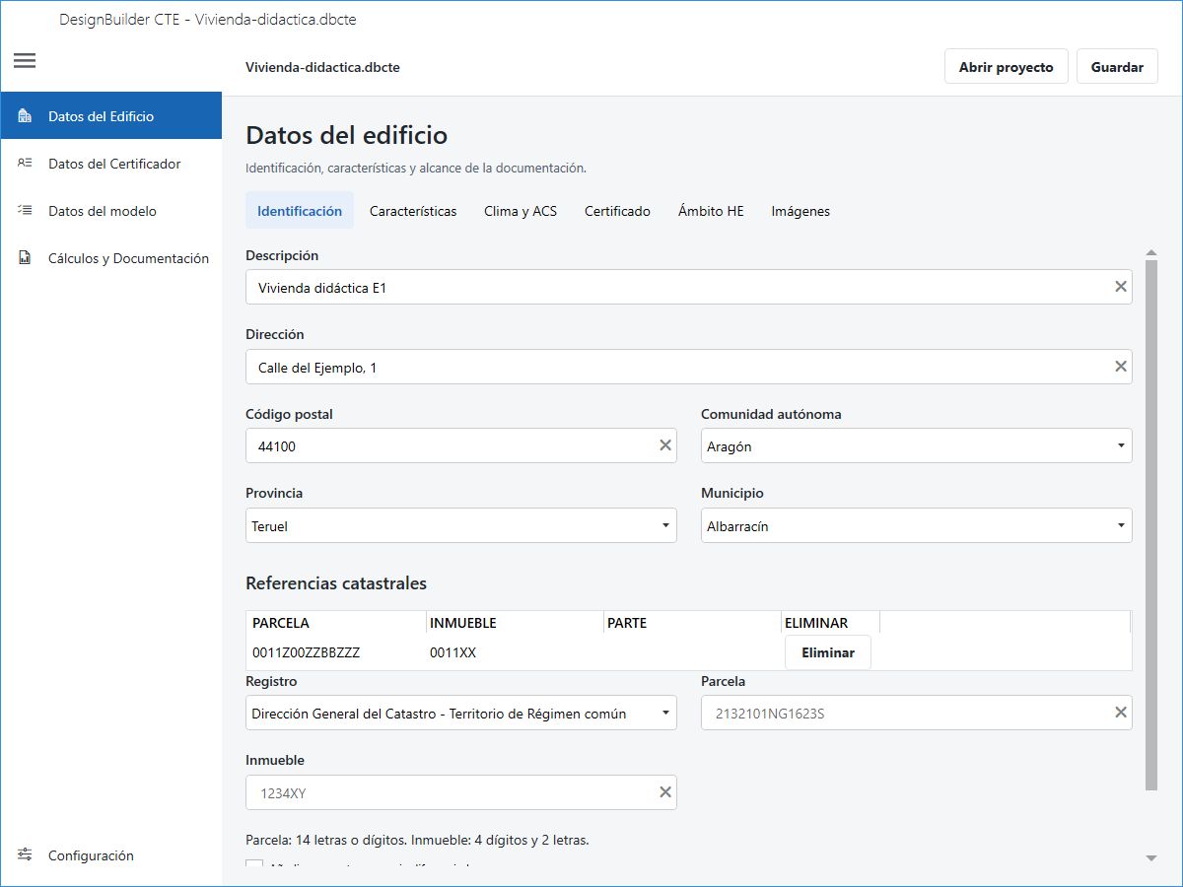1183x887 pixels.
Task: Open the Registro catastro dropdown
Action: point(461,713)
